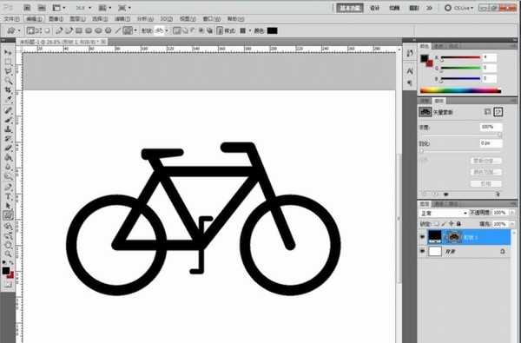Click the black foreground color in toolbox
Viewport: 521px width, 343px height.
[6, 271]
